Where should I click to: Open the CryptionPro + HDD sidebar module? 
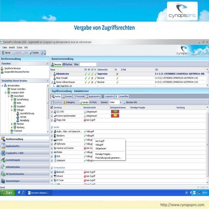25,153
